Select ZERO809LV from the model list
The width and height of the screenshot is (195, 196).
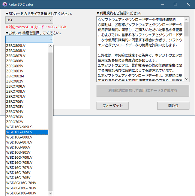(27, 46)
